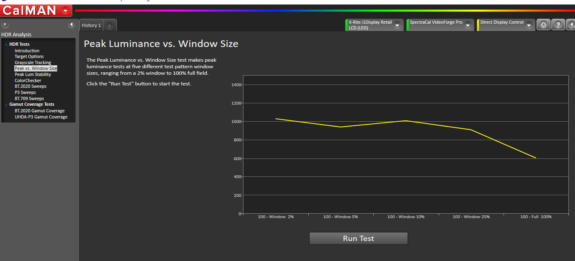This screenshot has width=575, height=261.
Task: Collapse the workflow panel with the left arrow
Action: (72, 25)
